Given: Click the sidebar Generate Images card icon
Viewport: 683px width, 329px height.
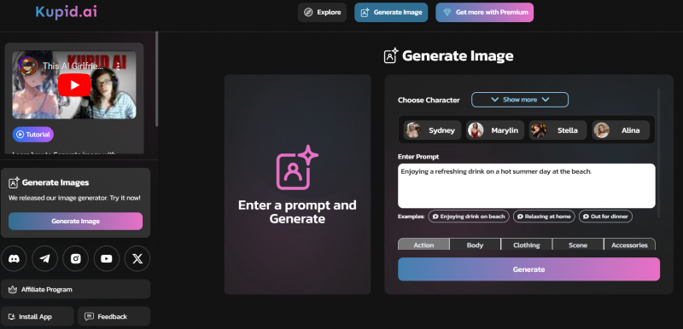Looking at the screenshot, I should 14,182.
